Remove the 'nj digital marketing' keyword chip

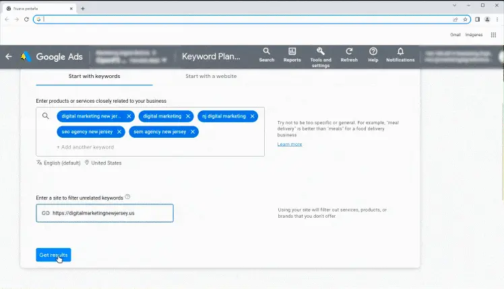[x=252, y=116]
